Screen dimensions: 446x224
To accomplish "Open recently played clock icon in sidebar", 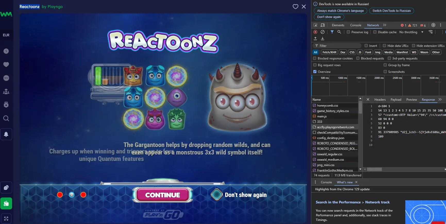I will (6, 51).
